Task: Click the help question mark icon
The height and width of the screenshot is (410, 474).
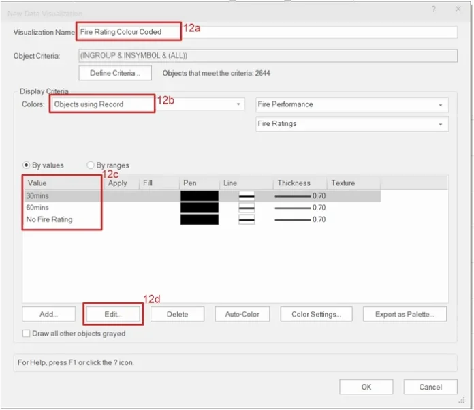Action: (434, 9)
